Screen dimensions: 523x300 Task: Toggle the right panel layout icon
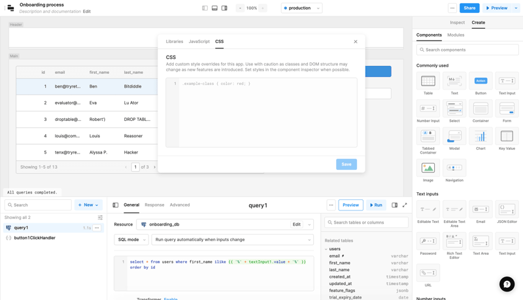(224, 8)
